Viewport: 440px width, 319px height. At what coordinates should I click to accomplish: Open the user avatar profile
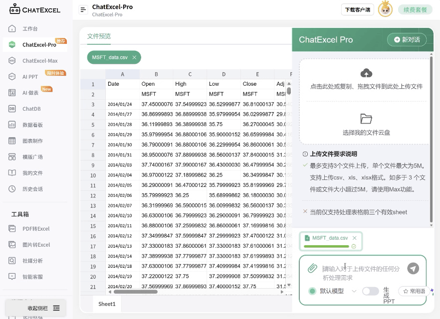coord(385,9)
